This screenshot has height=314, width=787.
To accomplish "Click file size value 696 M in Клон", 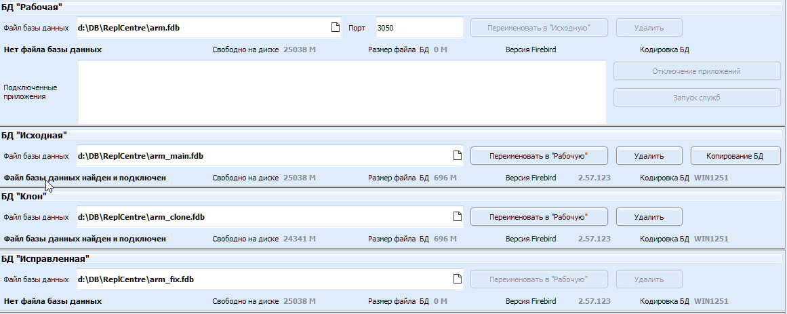I will tap(445, 239).
